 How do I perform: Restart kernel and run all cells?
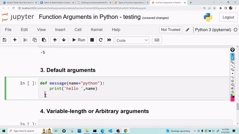[x=109, y=40]
